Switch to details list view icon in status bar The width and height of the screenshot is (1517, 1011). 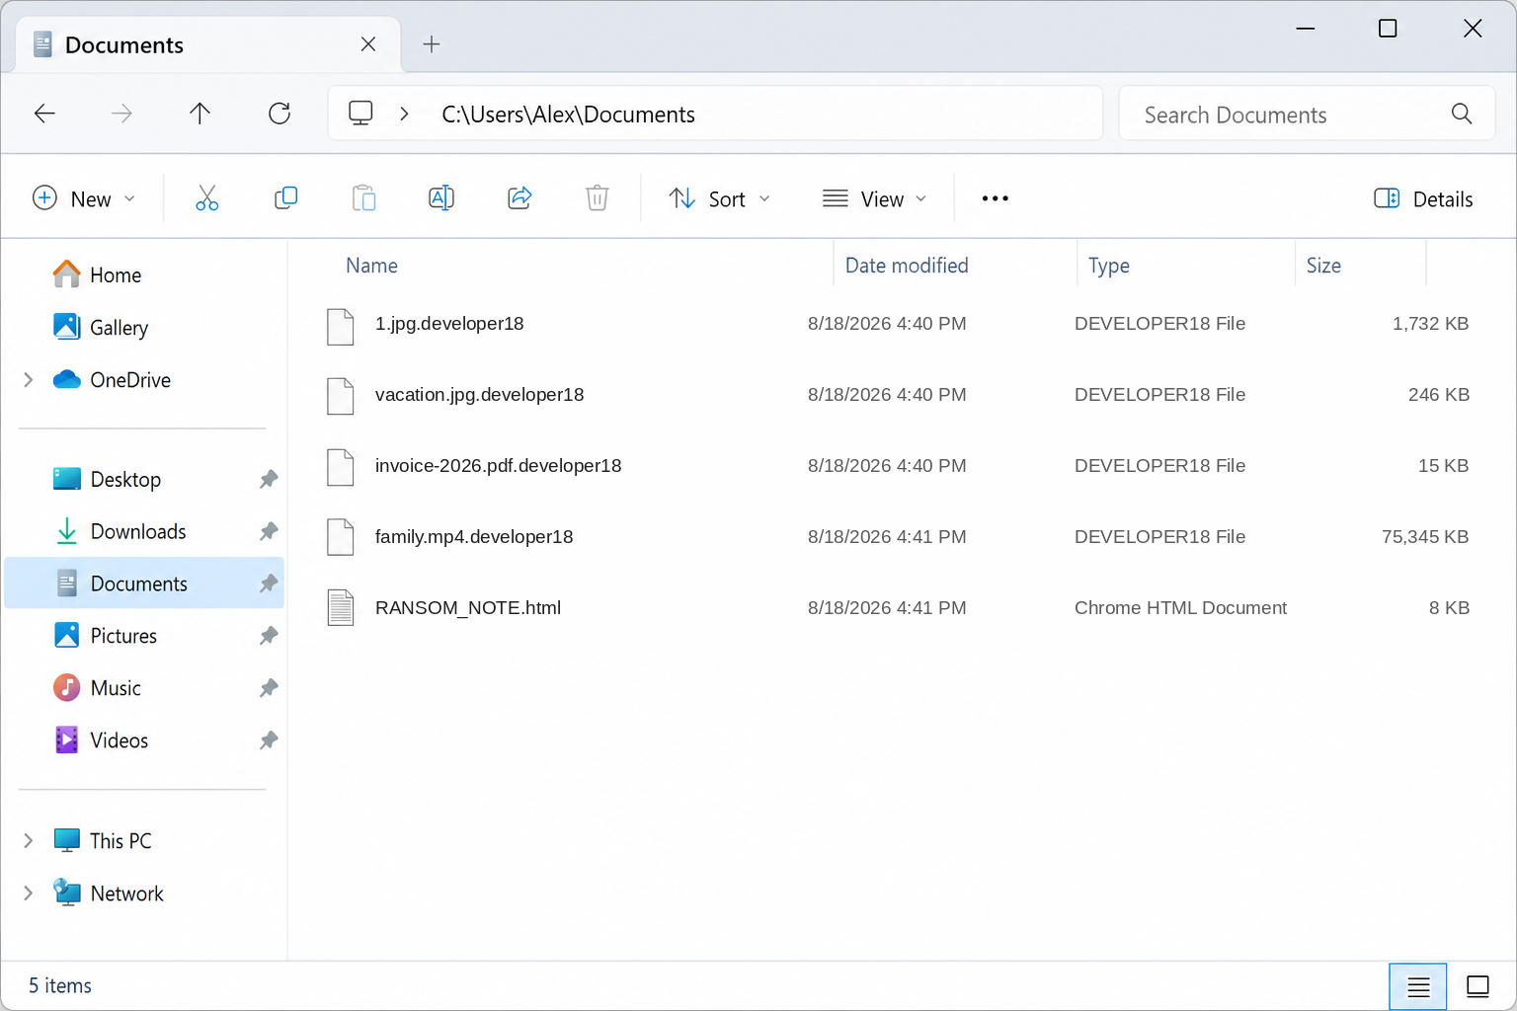click(x=1418, y=986)
